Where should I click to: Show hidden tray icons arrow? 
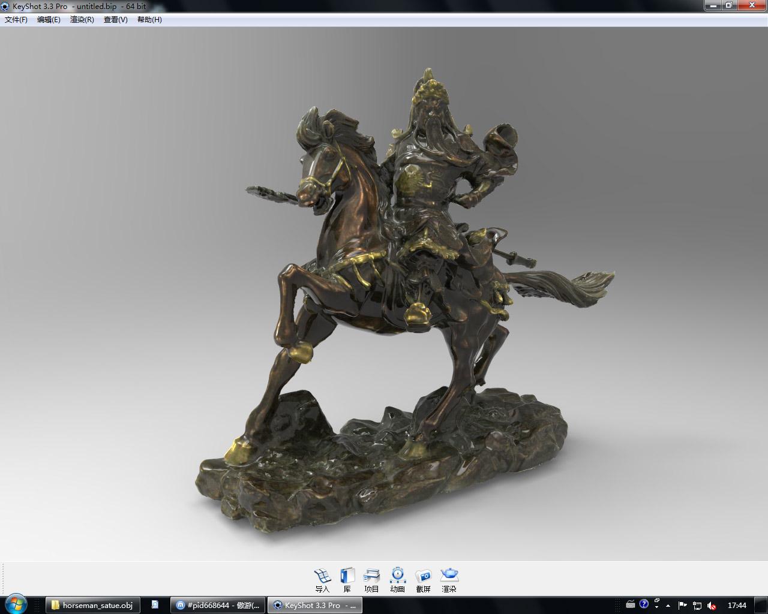[668, 606]
